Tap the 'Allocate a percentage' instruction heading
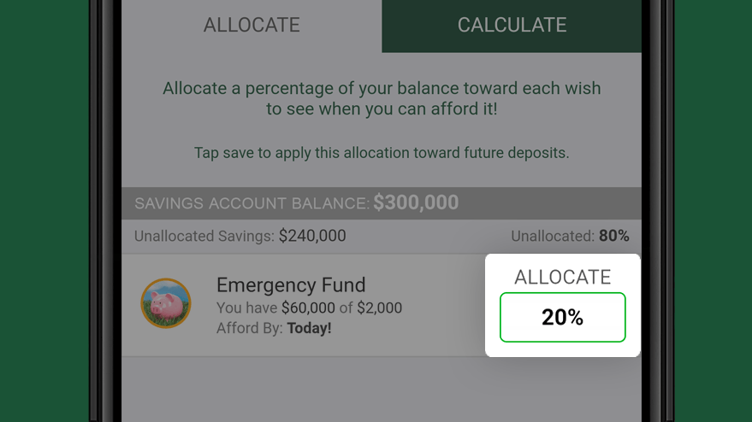This screenshot has width=752, height=422. [x=382, y=98]
